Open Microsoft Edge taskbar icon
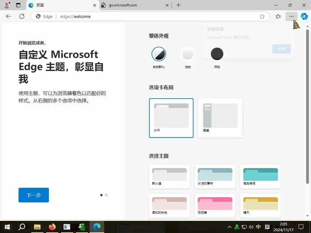 pyautogui.click(x=97, y=227)
